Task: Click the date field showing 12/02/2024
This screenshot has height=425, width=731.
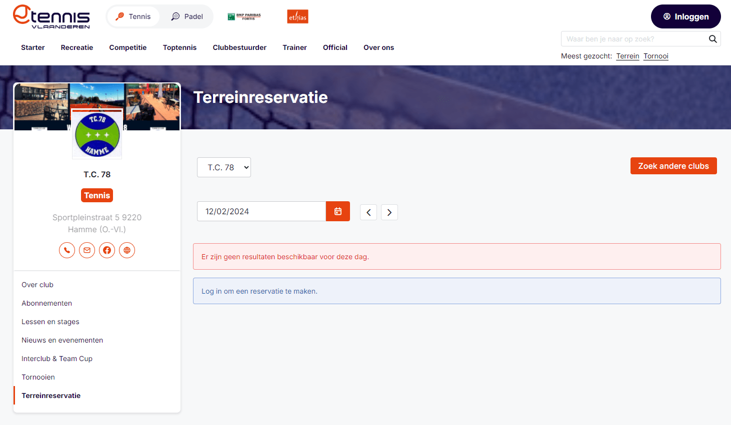Action: 261,211
